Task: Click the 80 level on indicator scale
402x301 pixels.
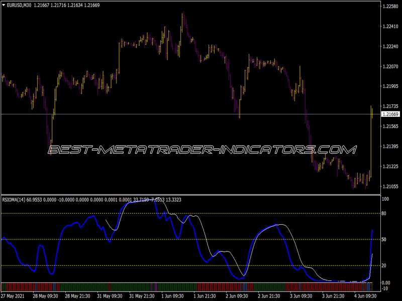Action: click(x=384, y=214)
